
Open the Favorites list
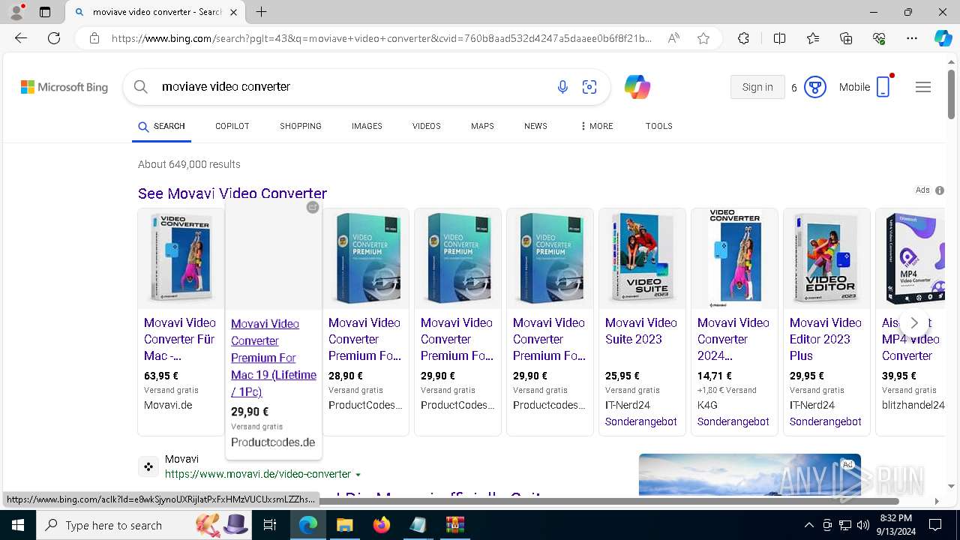(813, 38)
